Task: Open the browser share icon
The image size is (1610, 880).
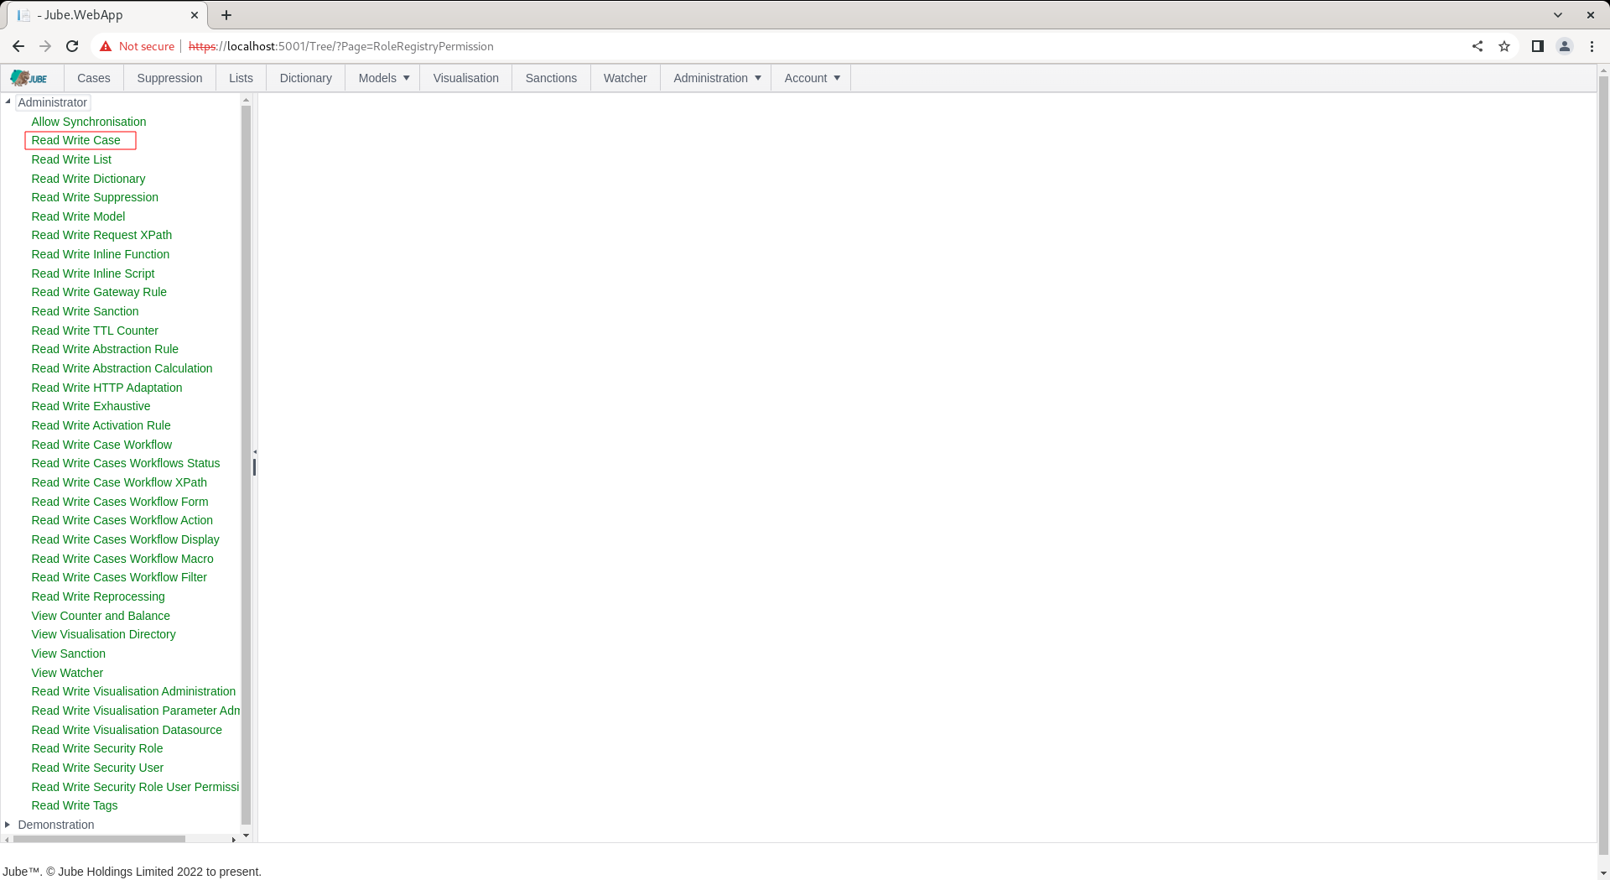Action: (x=1478, y=46)
